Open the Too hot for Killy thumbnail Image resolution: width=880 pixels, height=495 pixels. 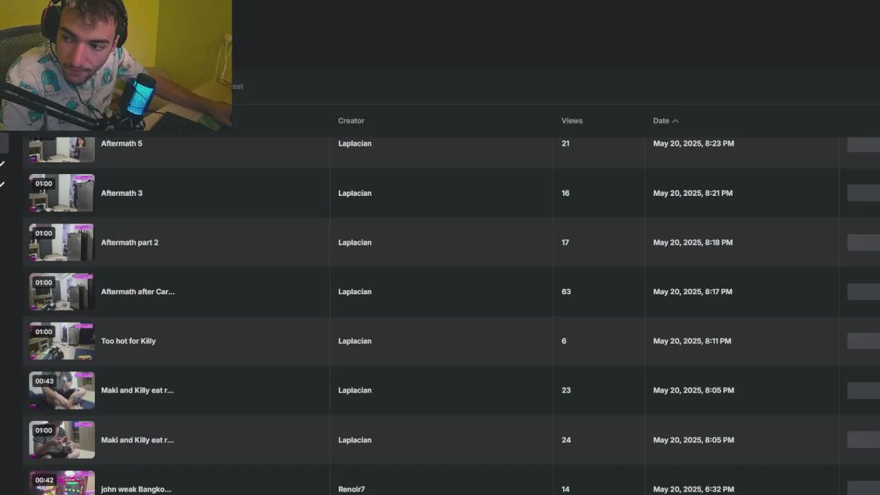click(x=62, y=341)
